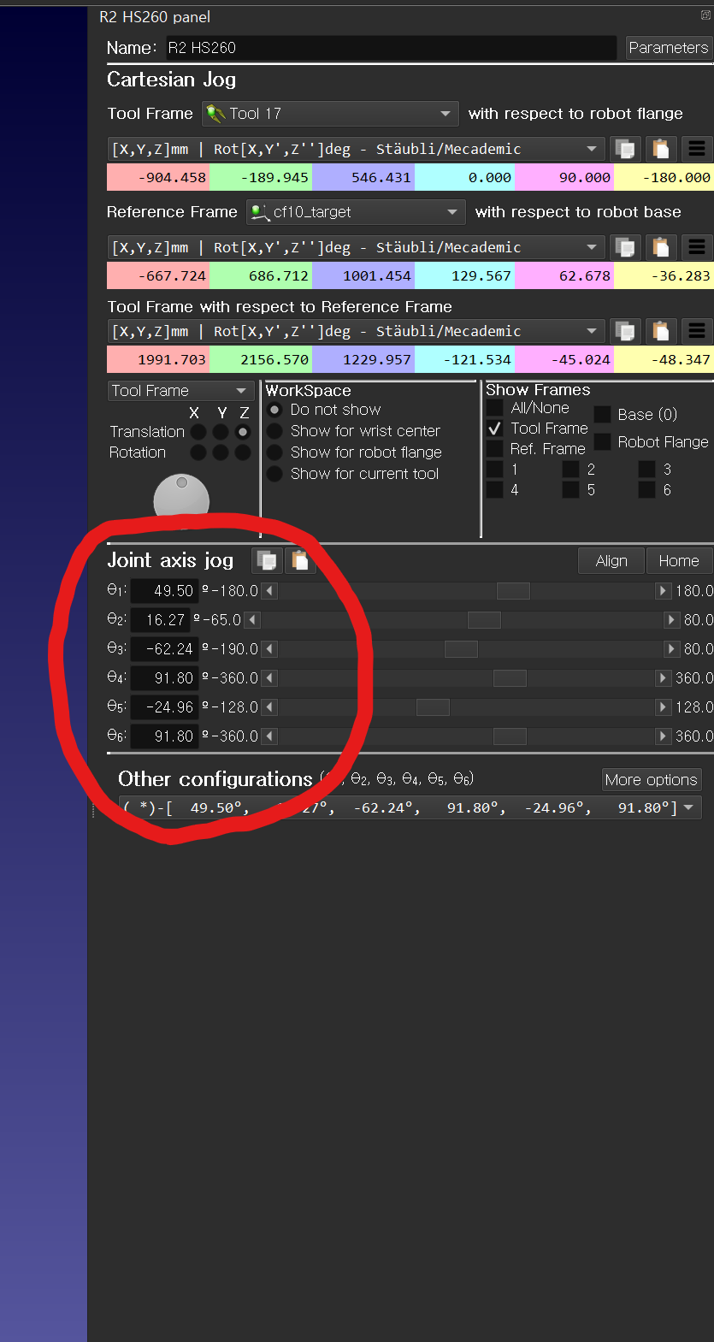Click the Align button
714x1342 pixels.
point(611,561)
